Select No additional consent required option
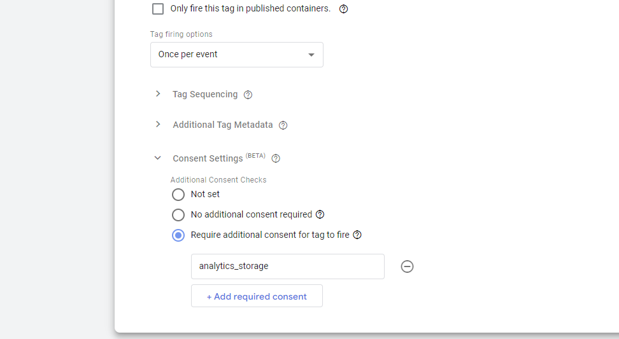619x339 pixels. (x=178, y=215)
